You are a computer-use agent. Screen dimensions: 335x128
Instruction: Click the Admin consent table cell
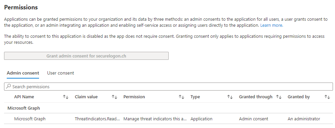click(254, 119)
